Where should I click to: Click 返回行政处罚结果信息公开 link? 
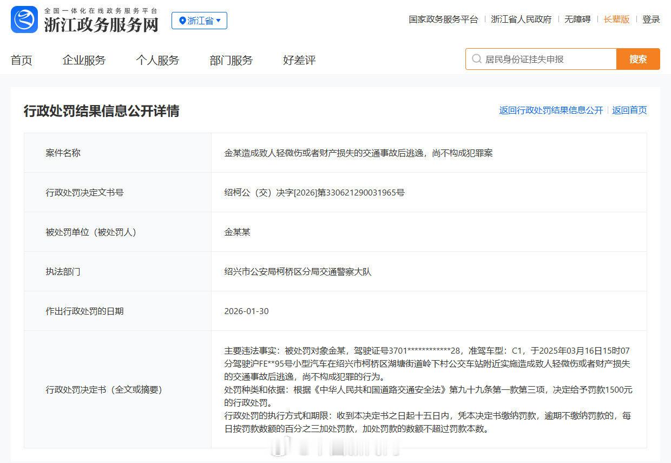[551, 110]
